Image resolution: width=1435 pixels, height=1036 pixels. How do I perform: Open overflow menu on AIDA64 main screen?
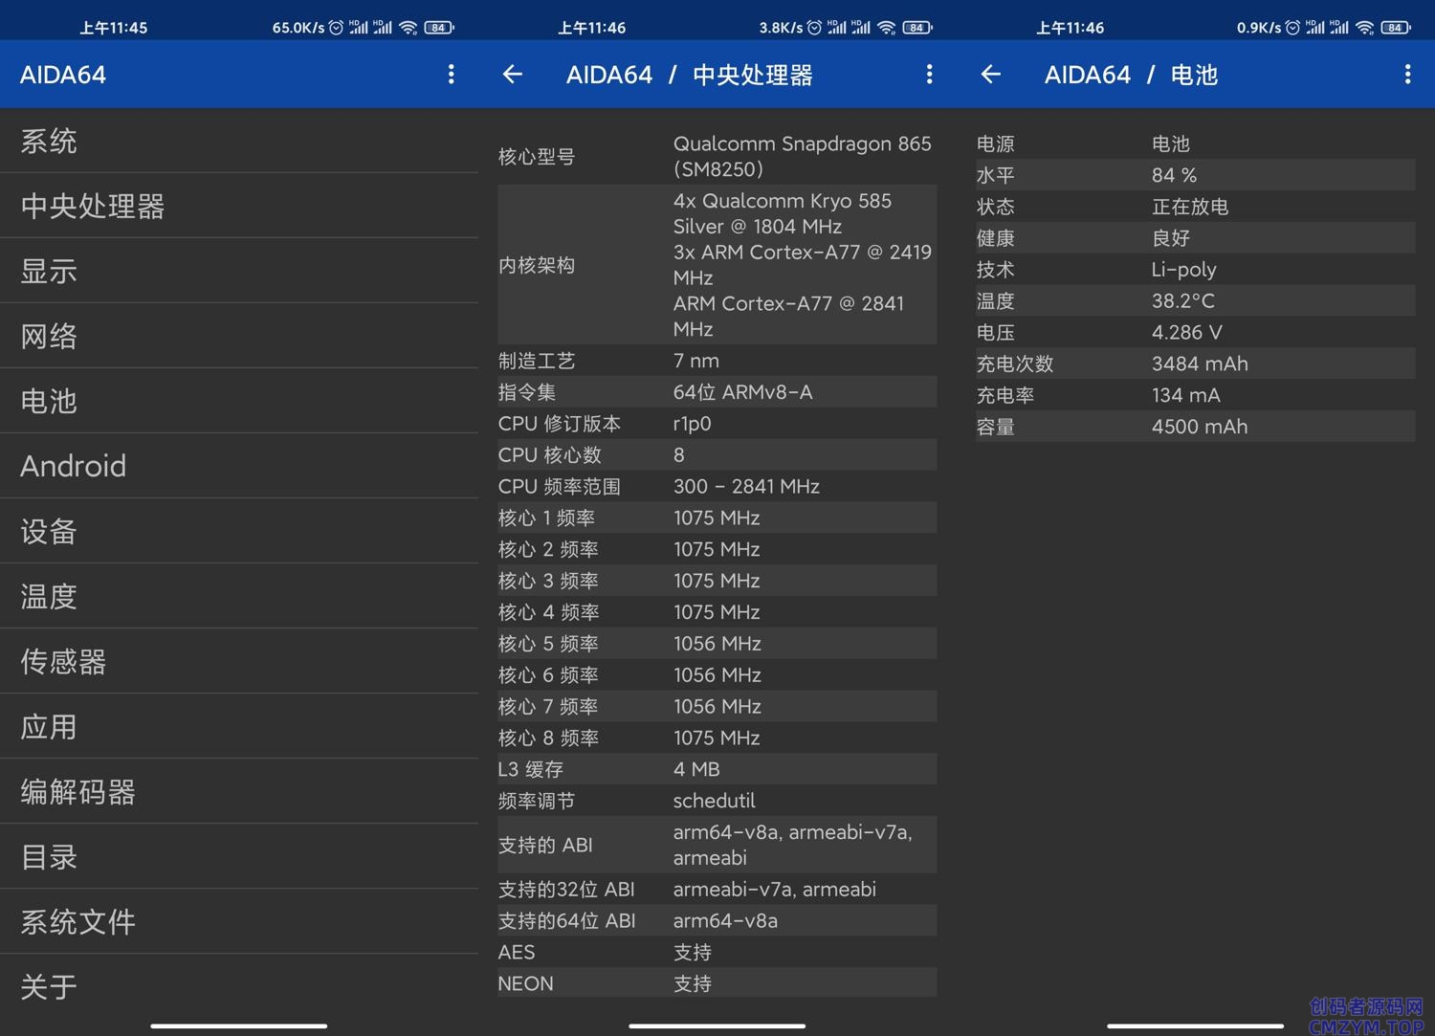(x=451, y=75)
